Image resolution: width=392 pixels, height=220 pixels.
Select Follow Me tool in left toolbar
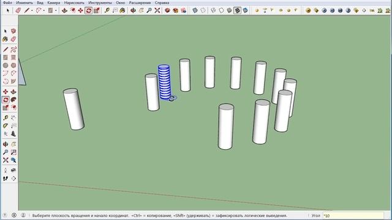click(13, 100)
